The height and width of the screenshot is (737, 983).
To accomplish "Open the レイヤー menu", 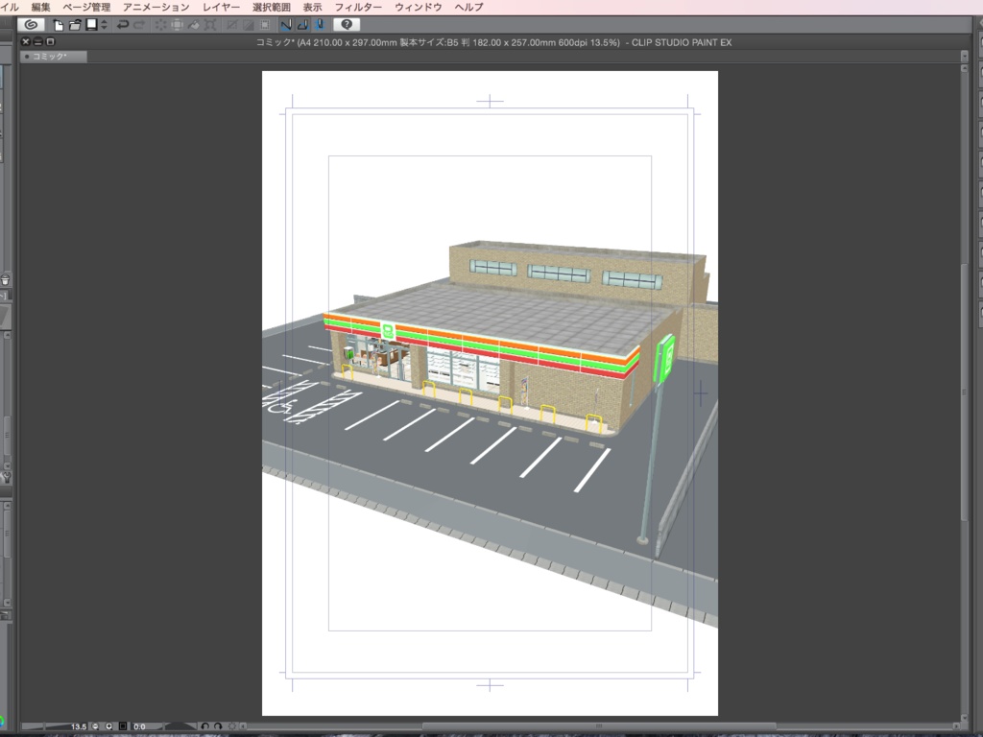I will click(221, 7).
